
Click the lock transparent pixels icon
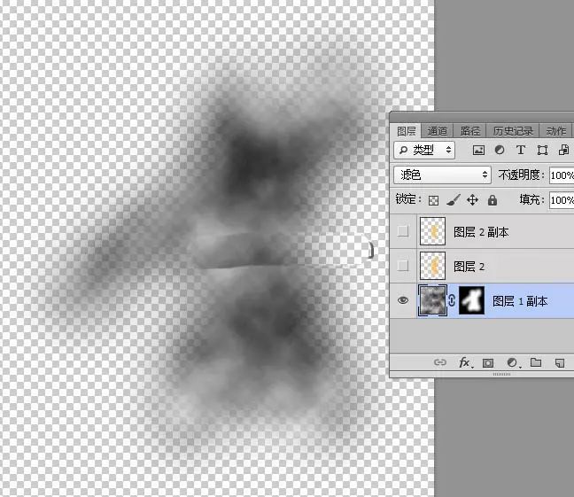(433, 200)
